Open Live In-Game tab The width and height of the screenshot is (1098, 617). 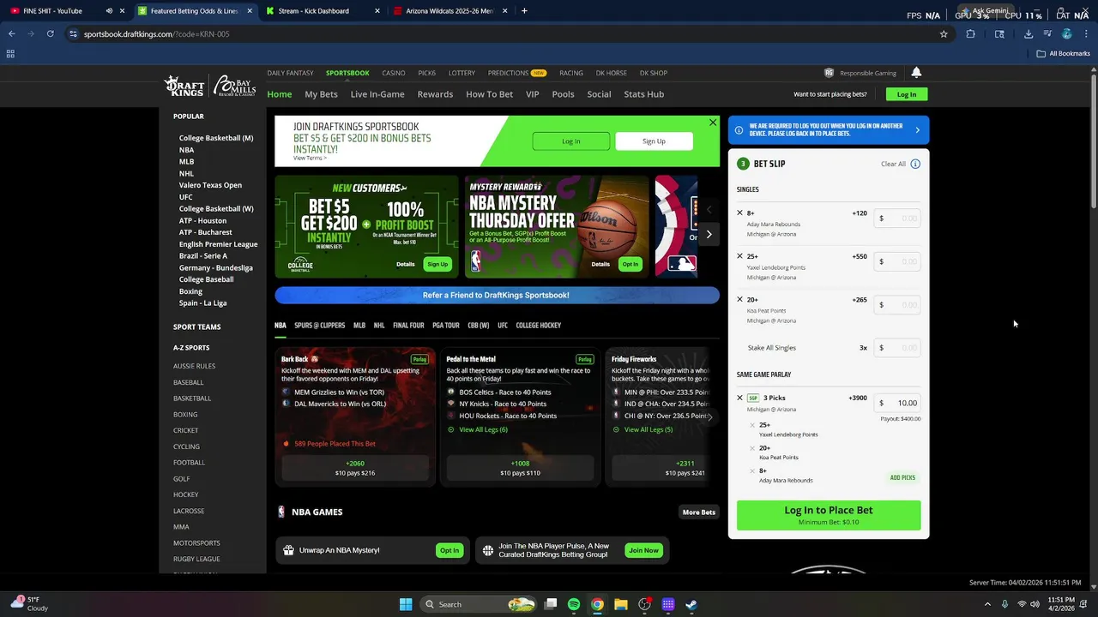(377, 94)
